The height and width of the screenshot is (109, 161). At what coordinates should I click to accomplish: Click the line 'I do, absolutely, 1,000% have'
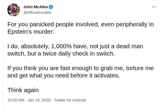[75, 46]
